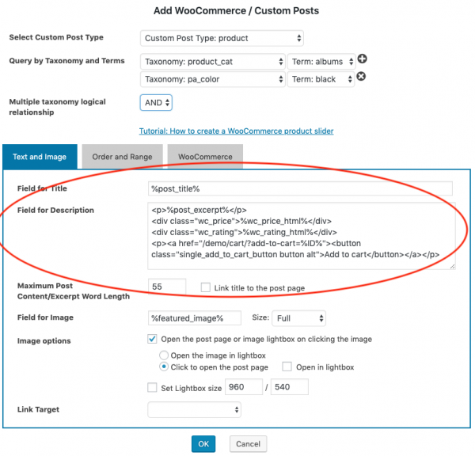Open the Custom Post Type dropdown
The image size is (475, 456).
point(222,38)
